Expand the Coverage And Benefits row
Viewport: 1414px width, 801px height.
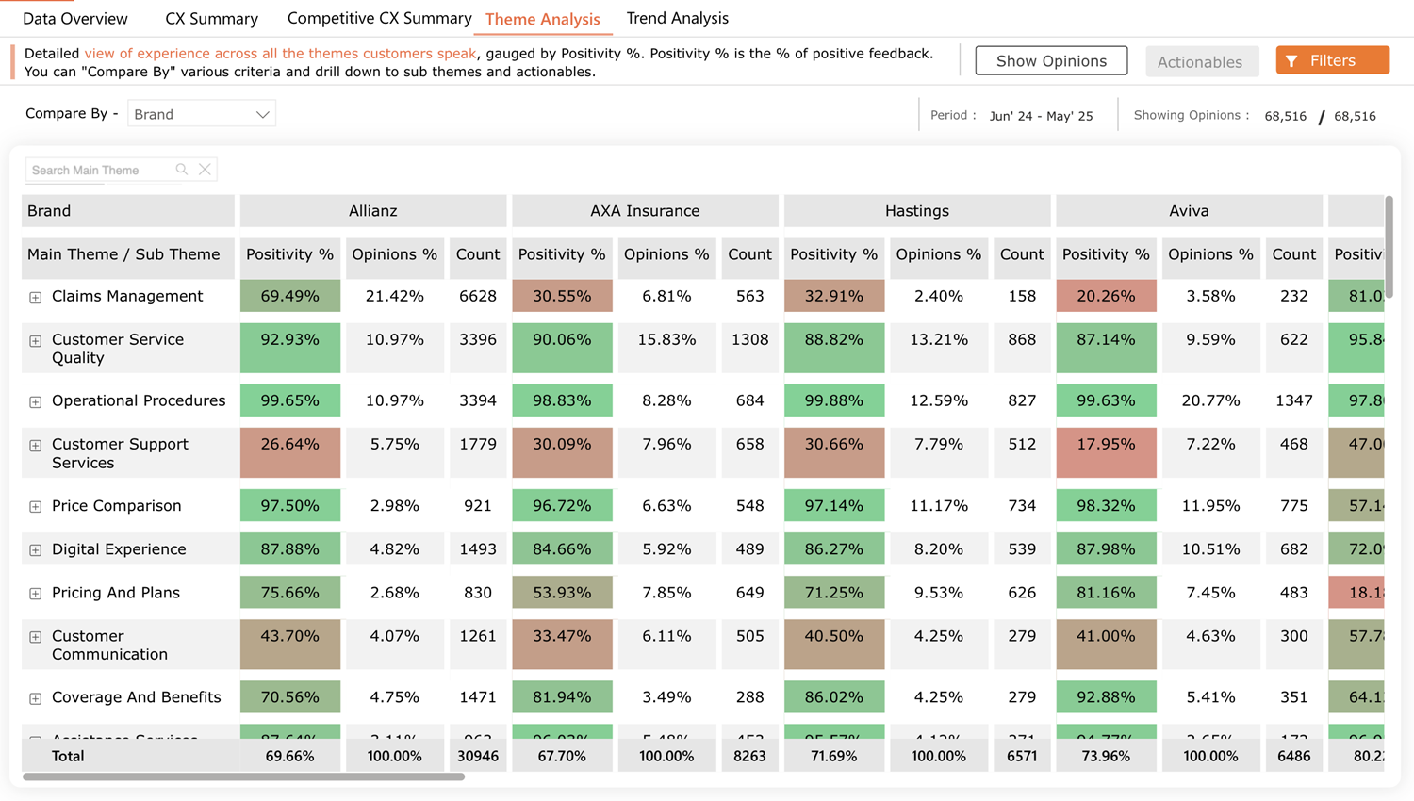tap(35, 698)
